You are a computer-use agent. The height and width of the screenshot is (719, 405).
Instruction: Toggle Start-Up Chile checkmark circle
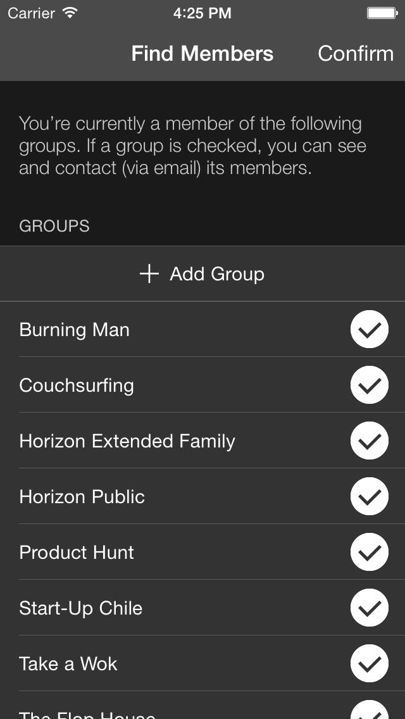(x=369, y=608)
